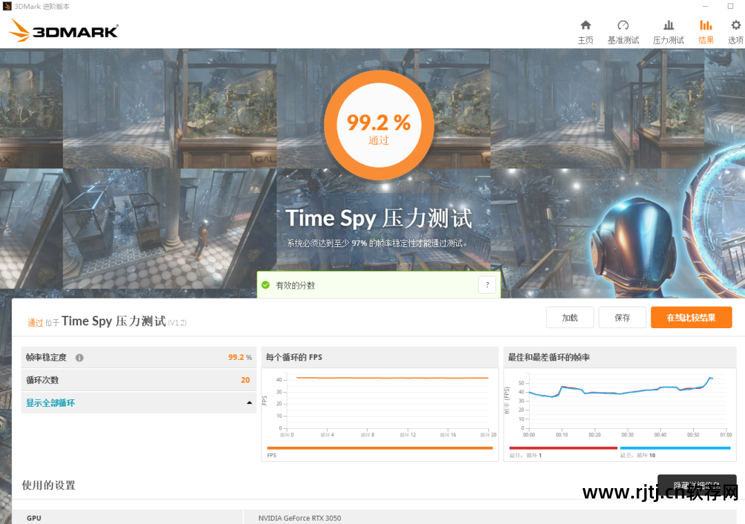Click the 使用的设置 heading
The height and width of the screenshot is (524, 745).
[48, 485]
